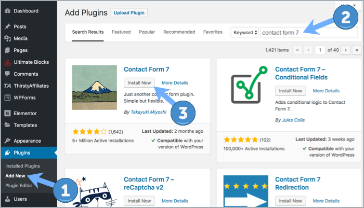Image resolution: width=364 pixels, height=208 pixels.
Task: Click the plugin search keyword field
Action: (x=309, y=33)
